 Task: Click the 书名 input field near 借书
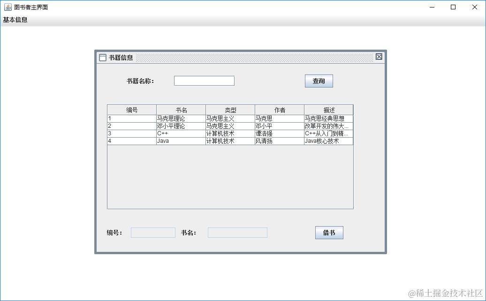click(237, 232)
